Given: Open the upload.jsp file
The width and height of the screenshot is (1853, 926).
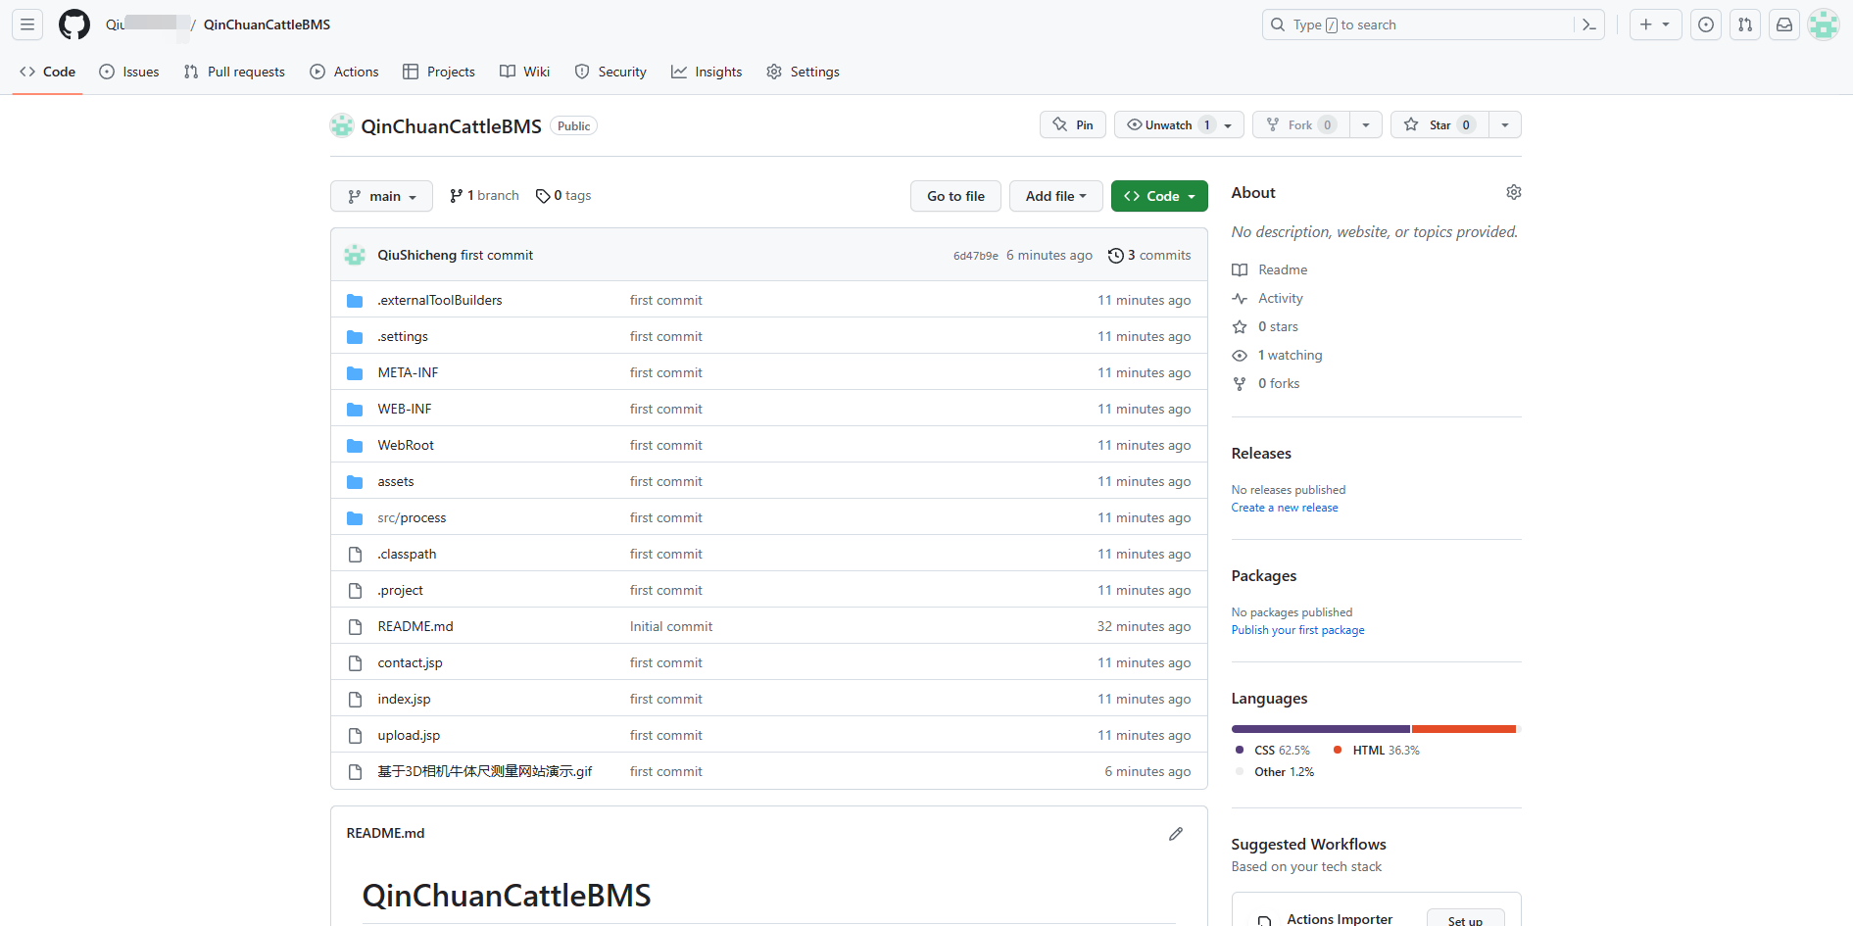Looking at the screenshot, I should pyautogui.click(x=409, y=736).
